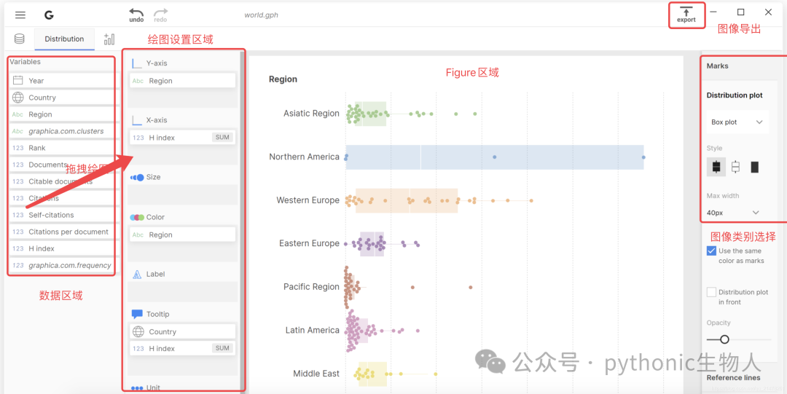Click the Middle East axis label
The width and height of the screenshot is (787, 394).
[316, 374]
